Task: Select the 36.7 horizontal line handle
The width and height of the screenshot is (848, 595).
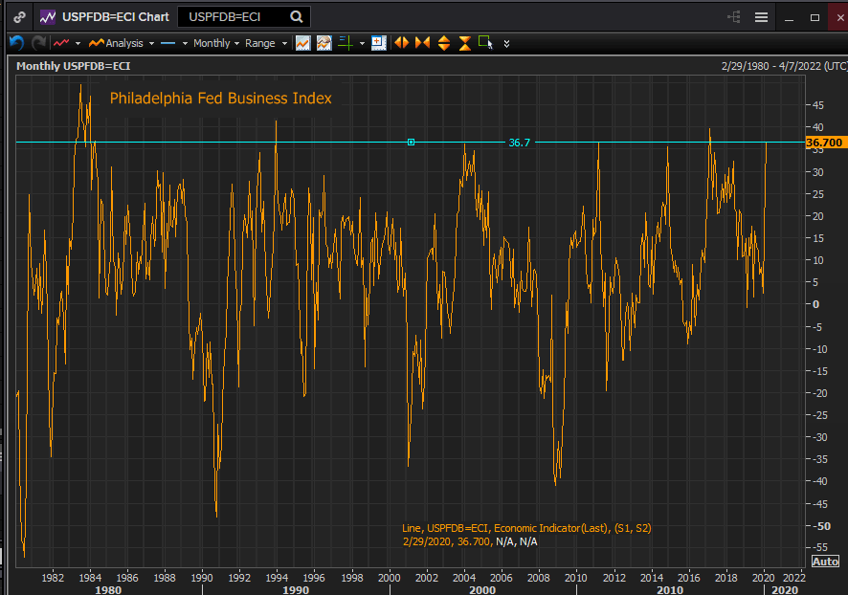Action: click(411, 143)
